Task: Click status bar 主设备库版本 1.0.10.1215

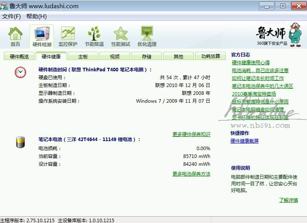Action: (86, 221)
